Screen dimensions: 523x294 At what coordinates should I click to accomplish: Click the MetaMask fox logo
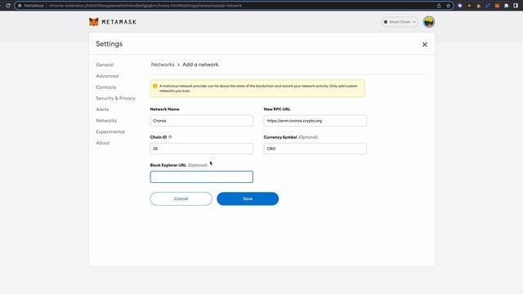pyautogui.click(x=94, y=22)
